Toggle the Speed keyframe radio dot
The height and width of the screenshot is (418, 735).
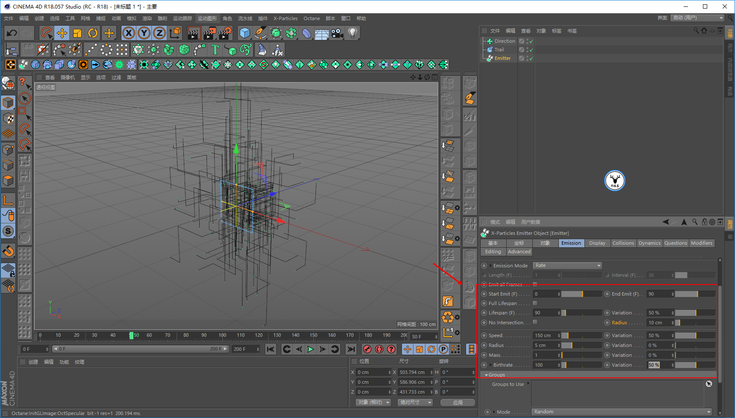tap(484, 335)
